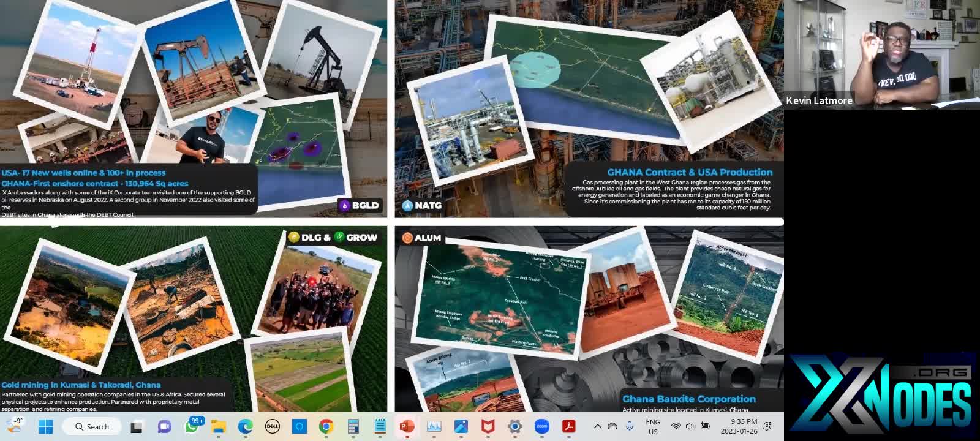Click the IXNodes.org logo
Image resolution: width=980 pixels, height=441 pixels.
(882, 397)
